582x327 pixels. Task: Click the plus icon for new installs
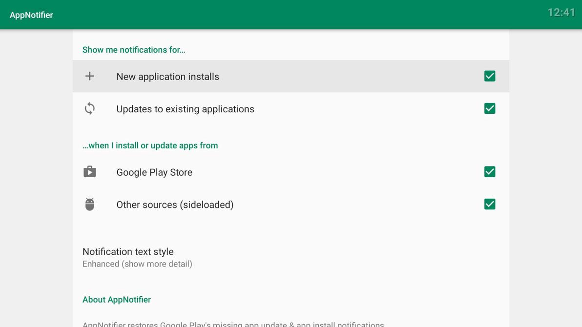(x=89, y=76)
